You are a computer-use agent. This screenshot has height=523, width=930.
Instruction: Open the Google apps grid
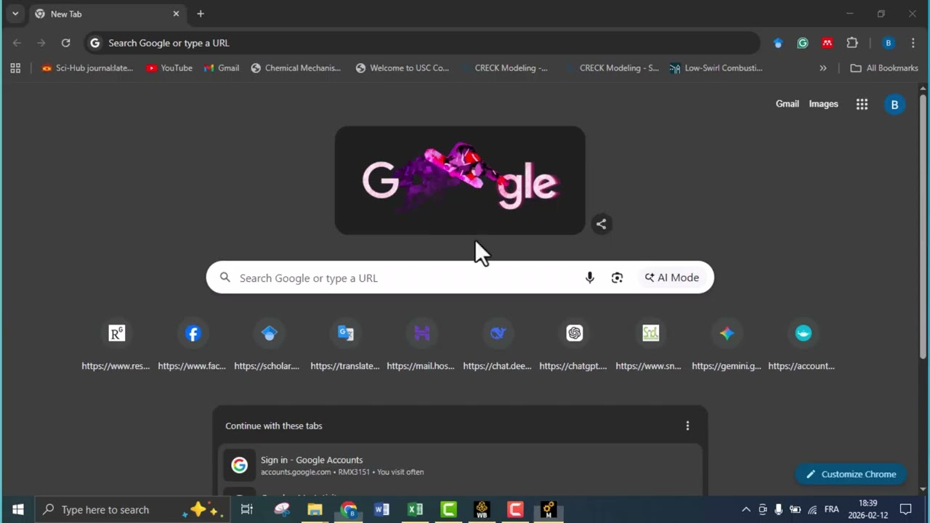pos(862,104)
